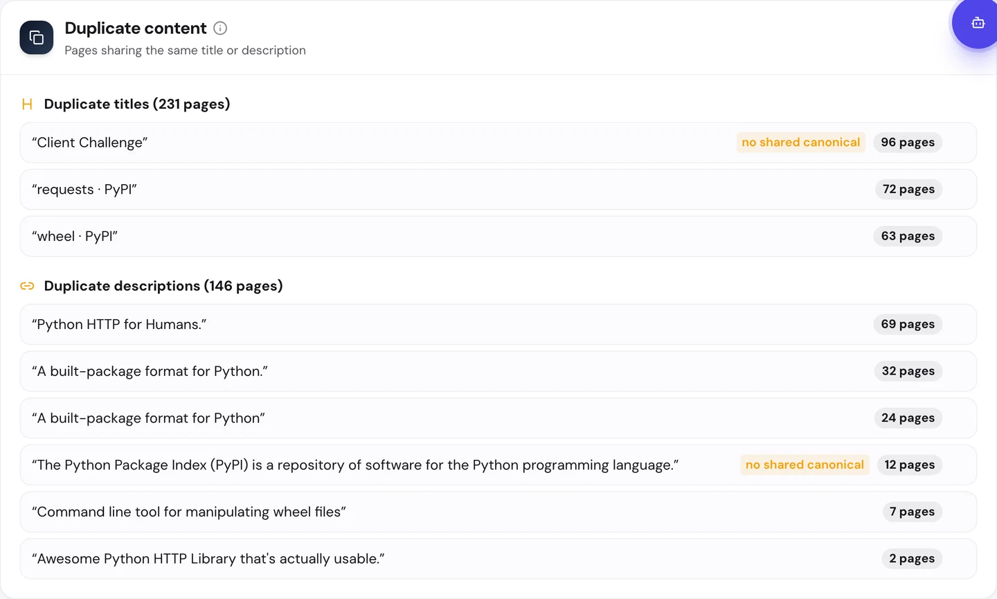
Task: Click the duplicate content copy icon
Action: pos(37,37)
